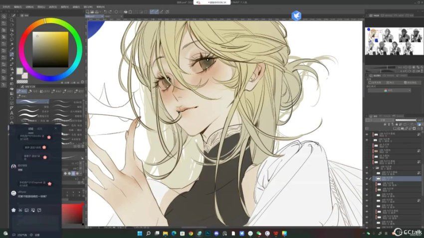Pick a color in the red color field
Screen dimensions: 424x238
pos(72,214)
